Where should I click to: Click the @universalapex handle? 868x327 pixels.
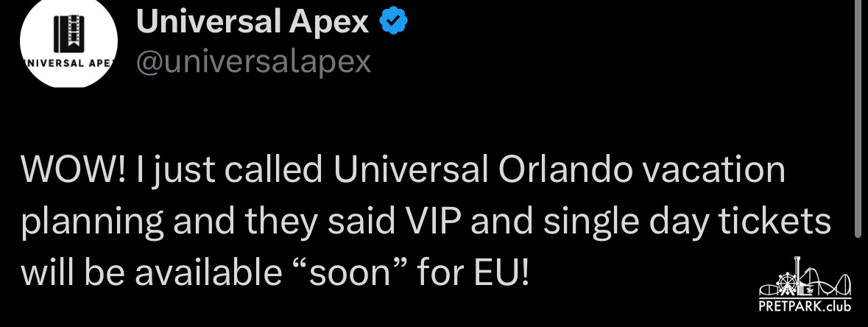coord(253,63)
